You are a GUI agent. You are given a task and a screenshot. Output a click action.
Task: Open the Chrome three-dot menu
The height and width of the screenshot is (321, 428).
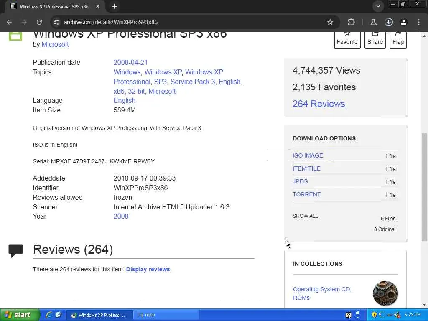pos(419,22)
